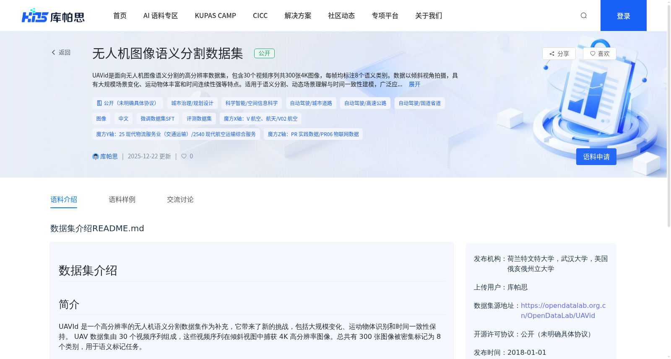Click the 数据集介绍 large heading
The height and width of the screenshot is (359, 671).
click(88, 270)
